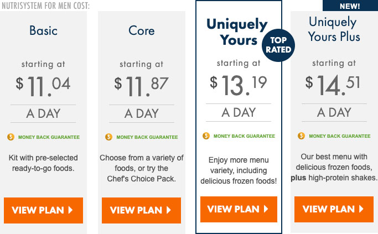Click the gold coin icon in Basic plan

point(11,137)
